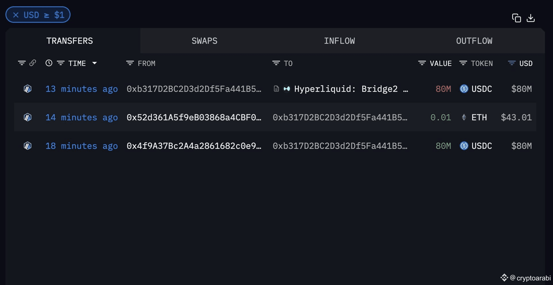
Task: Click the Hyperliquid logo next to Bridge2
Action: [287, 89]
